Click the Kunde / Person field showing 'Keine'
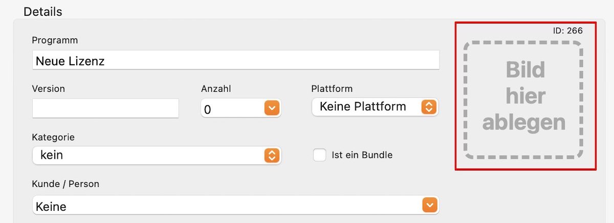The height and width of the screenshot is (223, 614). 235,205
